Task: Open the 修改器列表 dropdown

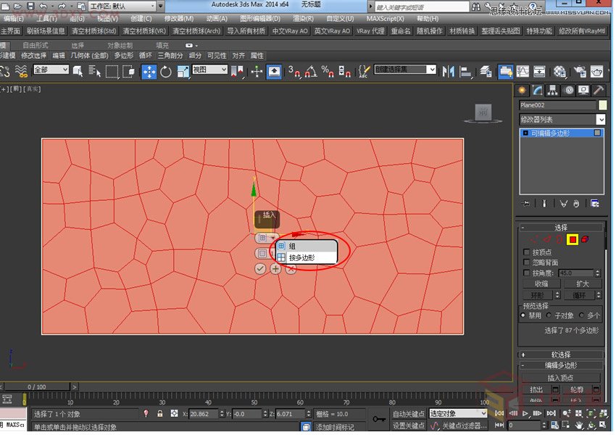Action: [559, 119]
